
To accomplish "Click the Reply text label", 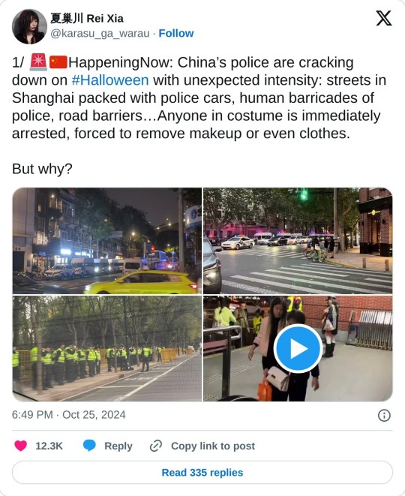I will tap(118, 446).
